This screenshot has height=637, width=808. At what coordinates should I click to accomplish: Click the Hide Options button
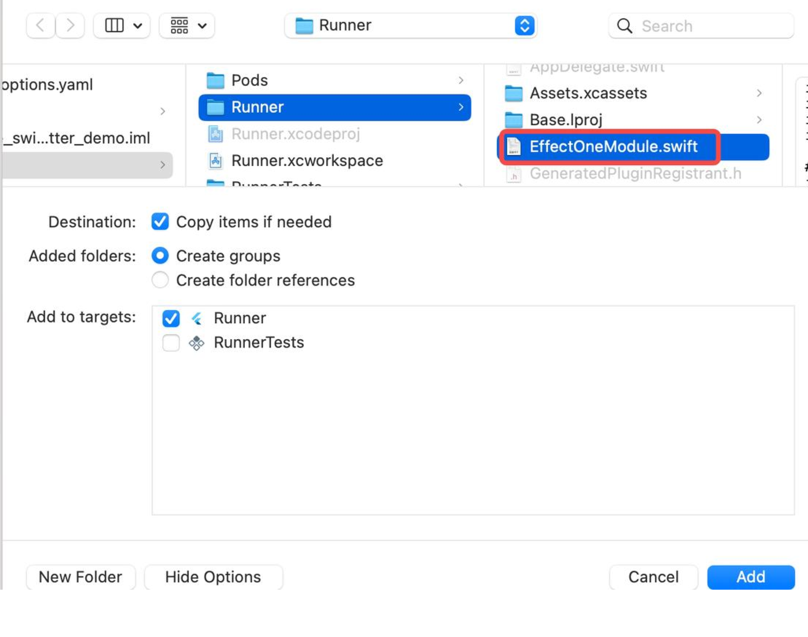click(x=213, y=577)
